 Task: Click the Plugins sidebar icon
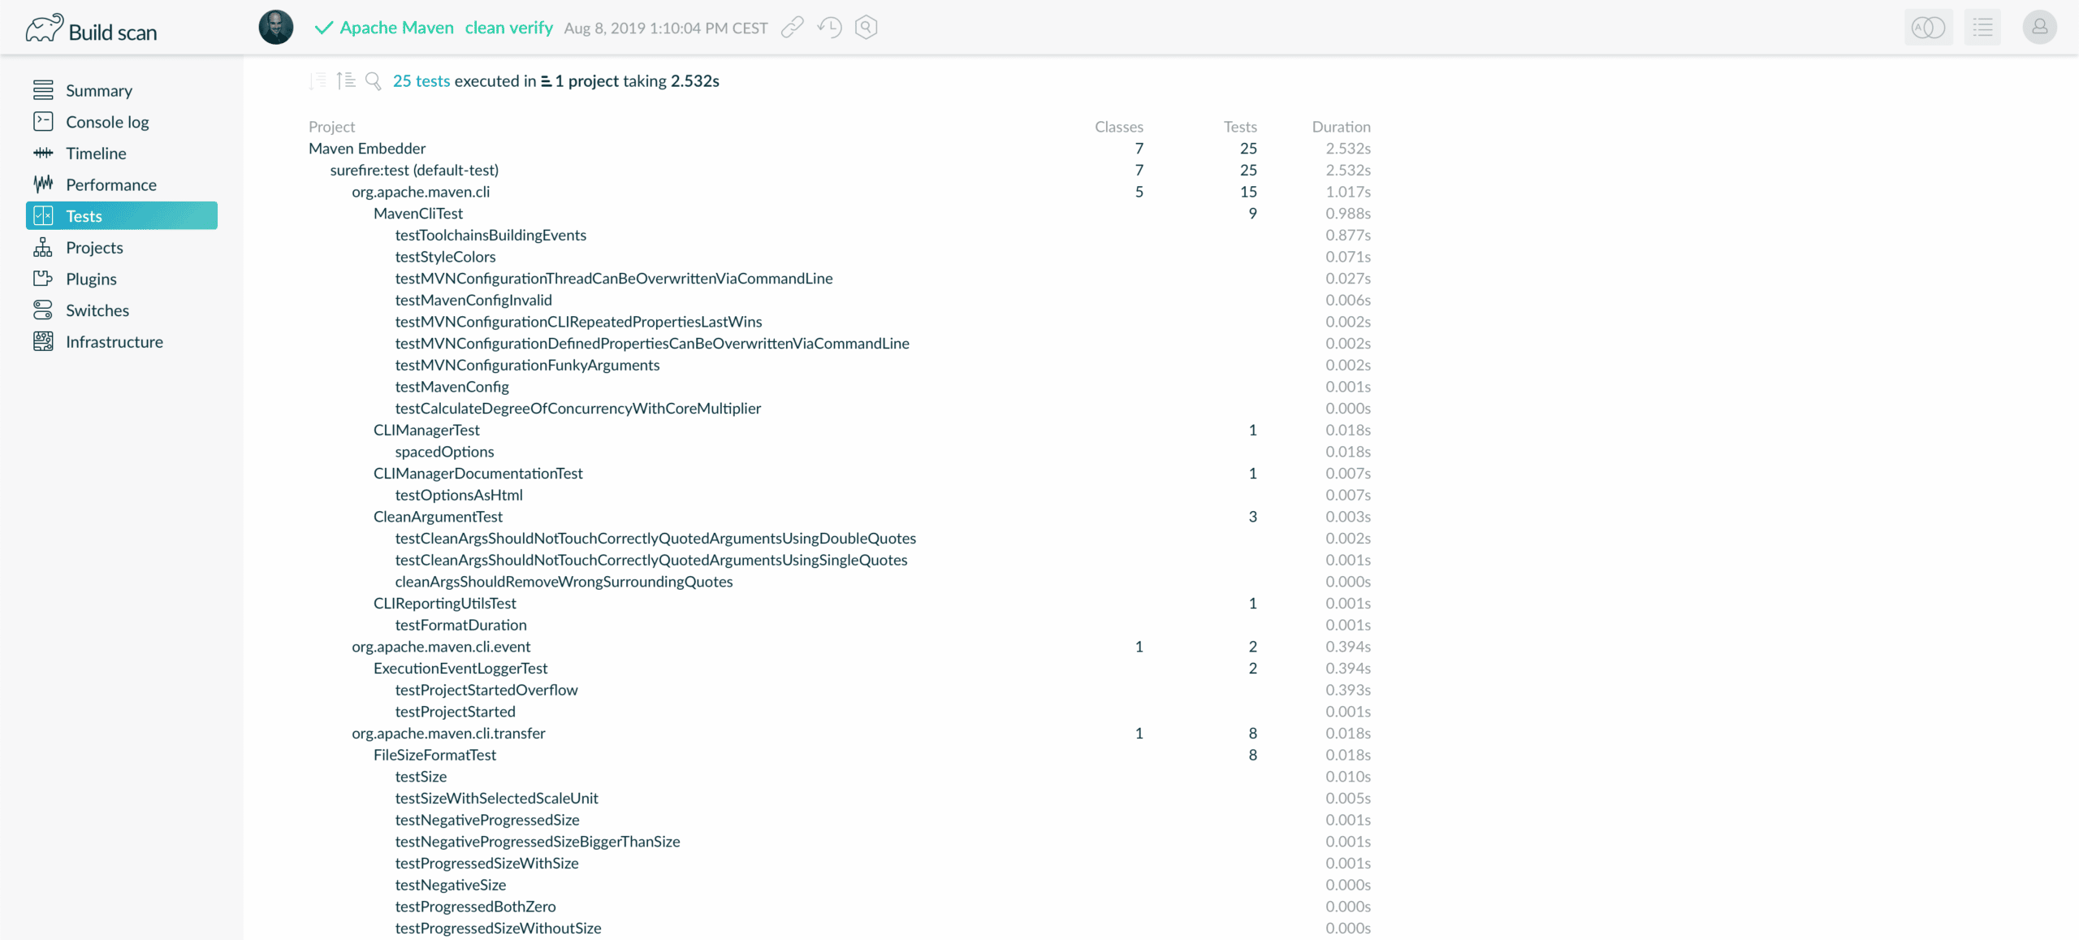tap(43, 279)
